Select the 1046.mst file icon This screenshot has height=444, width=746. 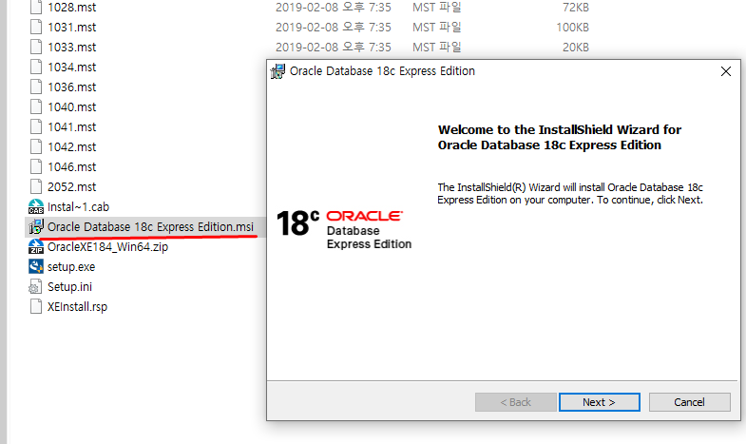coord(36,167)
